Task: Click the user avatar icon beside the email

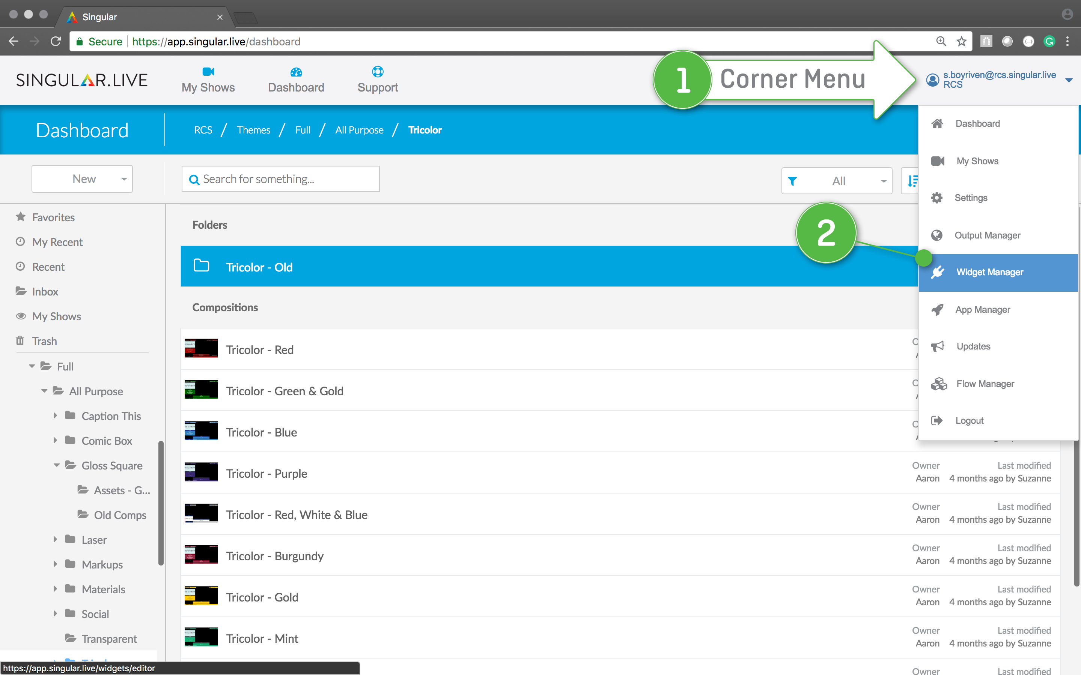Action: tap(932, 80)
